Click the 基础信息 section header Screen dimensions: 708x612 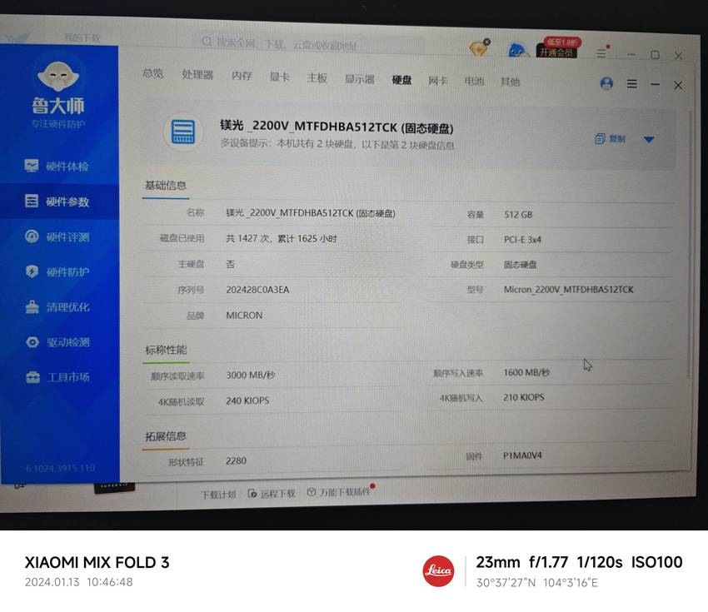coord(165,185)
